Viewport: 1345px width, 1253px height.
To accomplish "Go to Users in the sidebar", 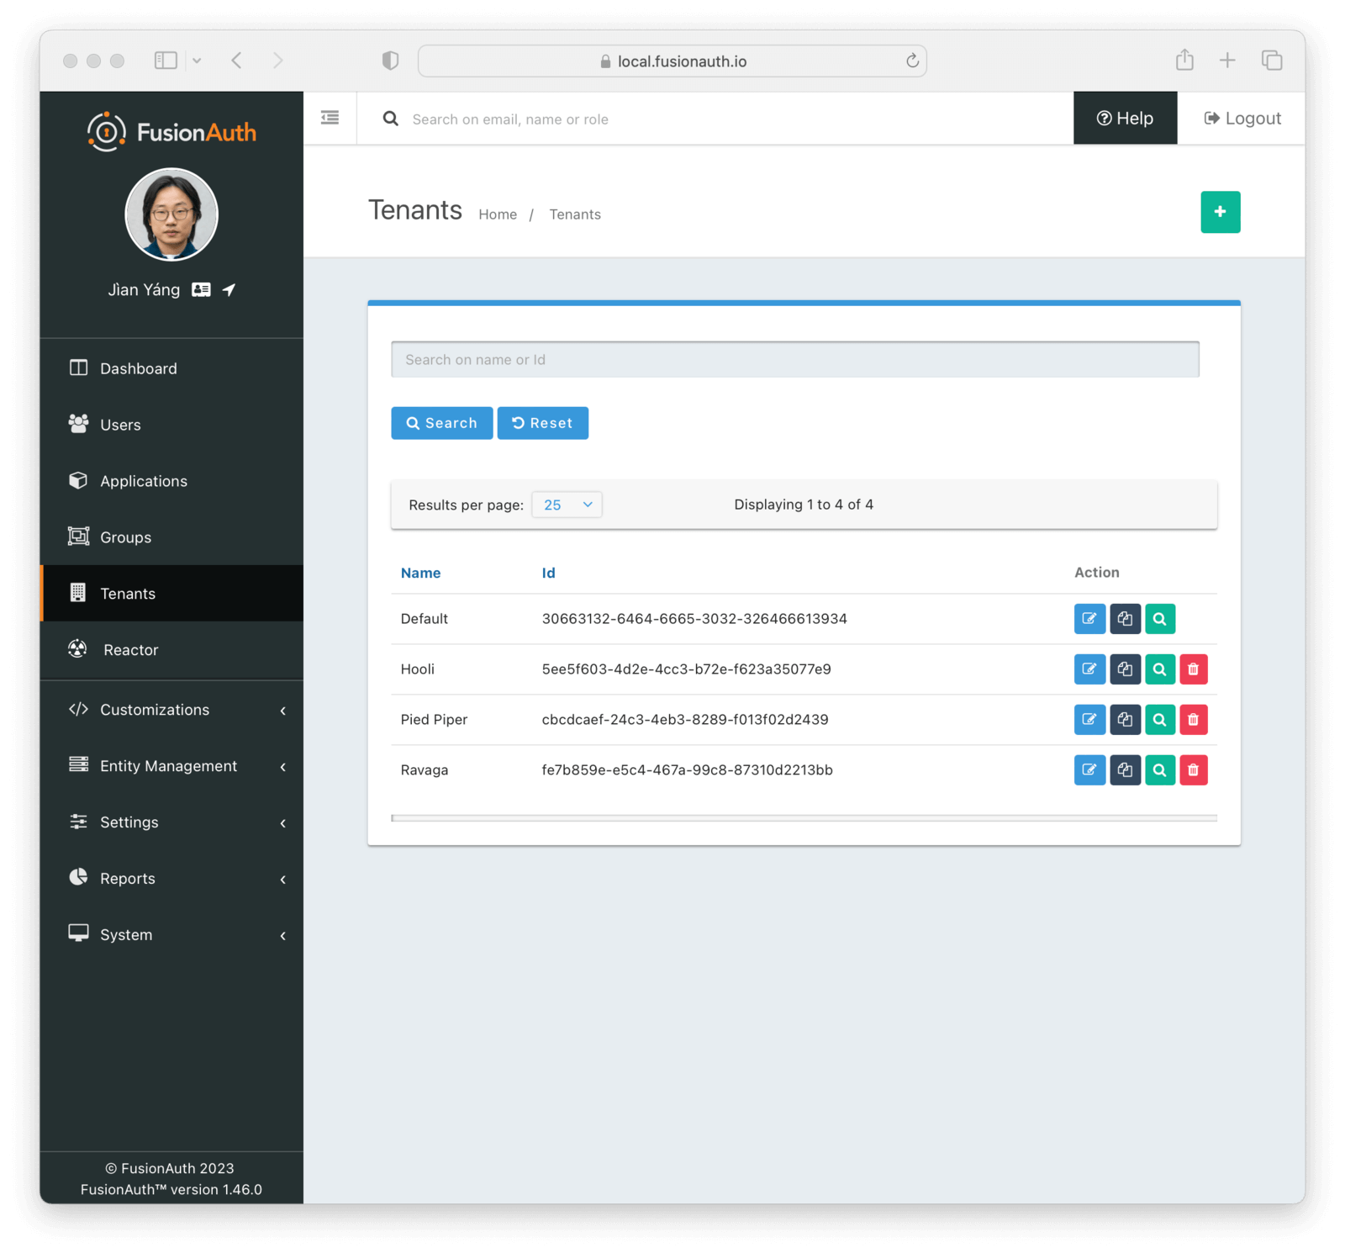I will (x=171, y=425).
